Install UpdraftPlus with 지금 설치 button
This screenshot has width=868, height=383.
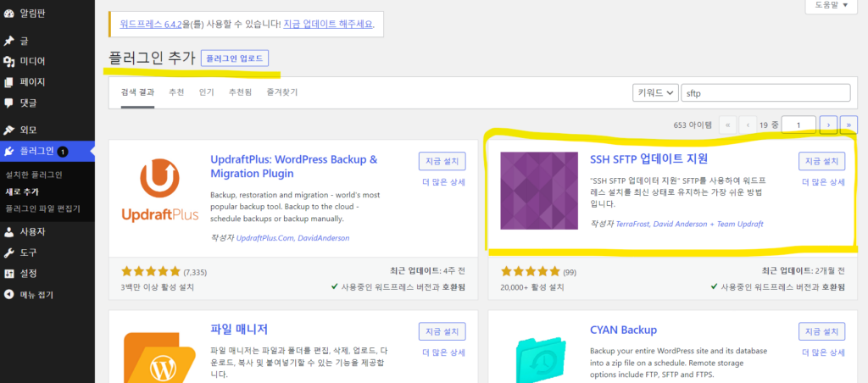(x=442, y=161)
